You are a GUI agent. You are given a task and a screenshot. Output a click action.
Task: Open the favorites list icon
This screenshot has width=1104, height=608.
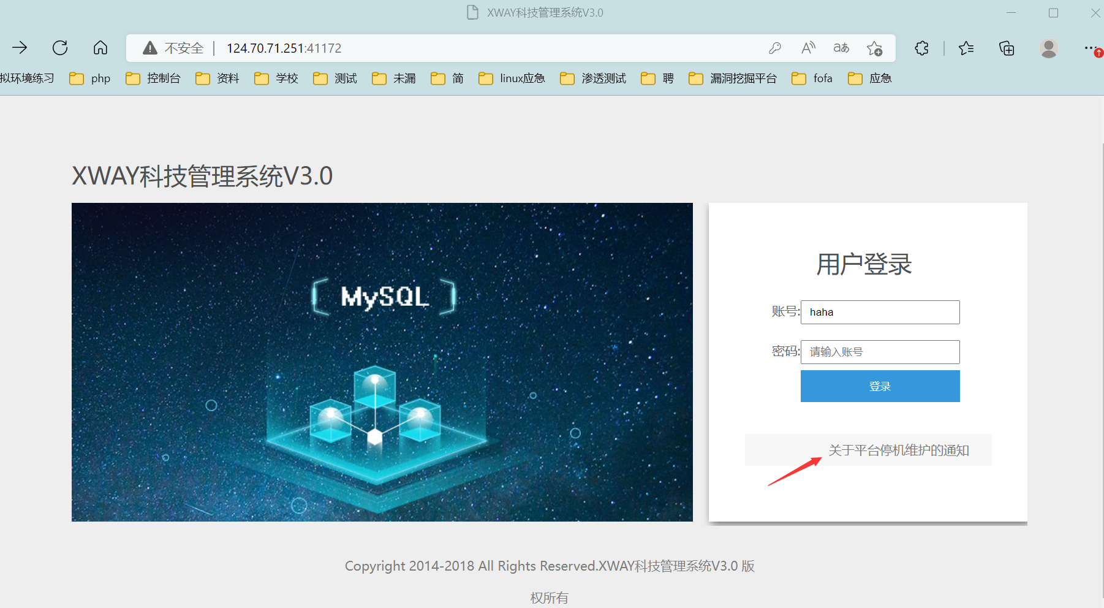[967, 48]
